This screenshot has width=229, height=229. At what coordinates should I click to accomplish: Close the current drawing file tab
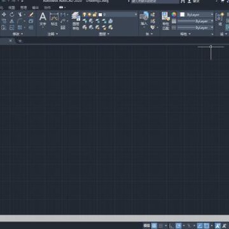pyautogui.click(x=10, y=41)
